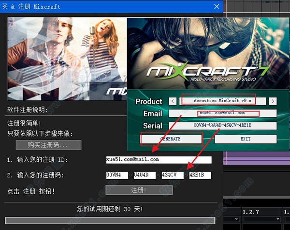The width and height of the screenshot is (290, 230).
Task: Click the text 点击 注册 按钮!
Action: pos(31,191)
